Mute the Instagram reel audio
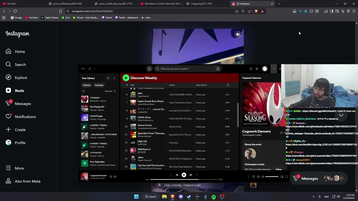358x201 pixels. tap(238, 34)
